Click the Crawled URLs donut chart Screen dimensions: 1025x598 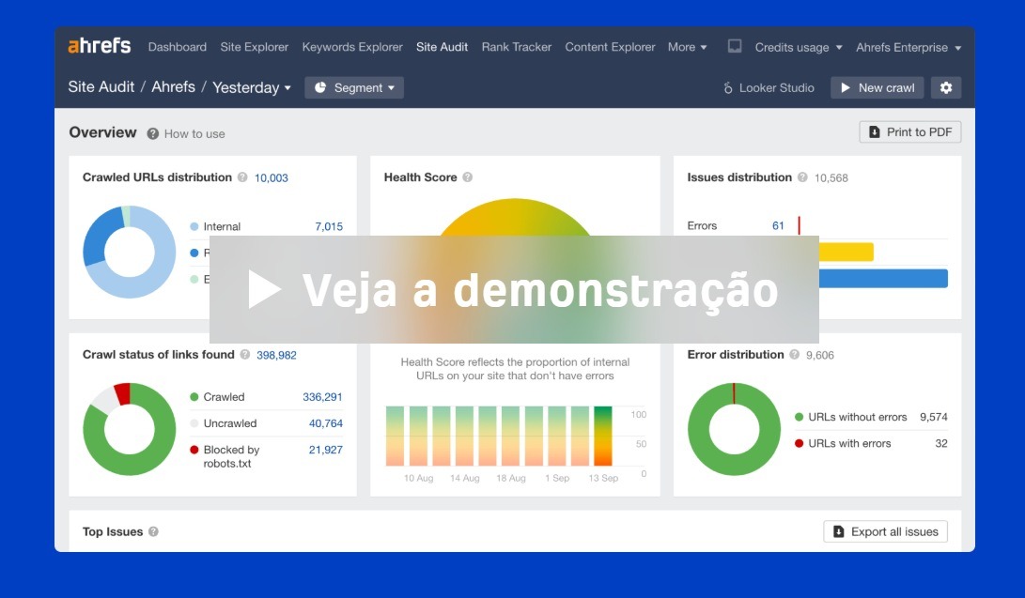tap(130, 252)
